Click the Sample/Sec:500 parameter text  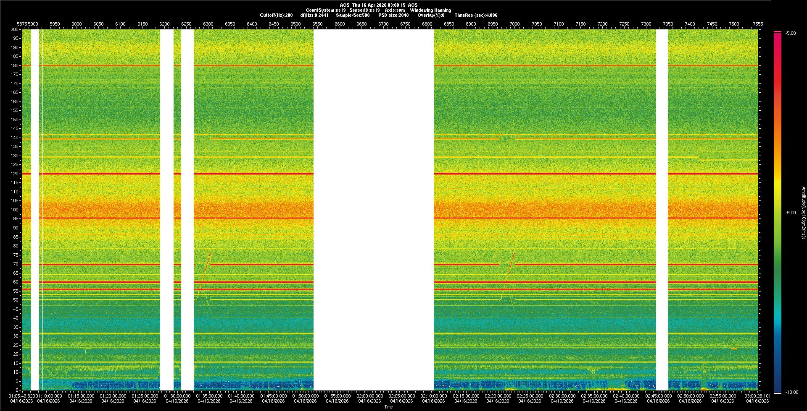tap(353, 15)
